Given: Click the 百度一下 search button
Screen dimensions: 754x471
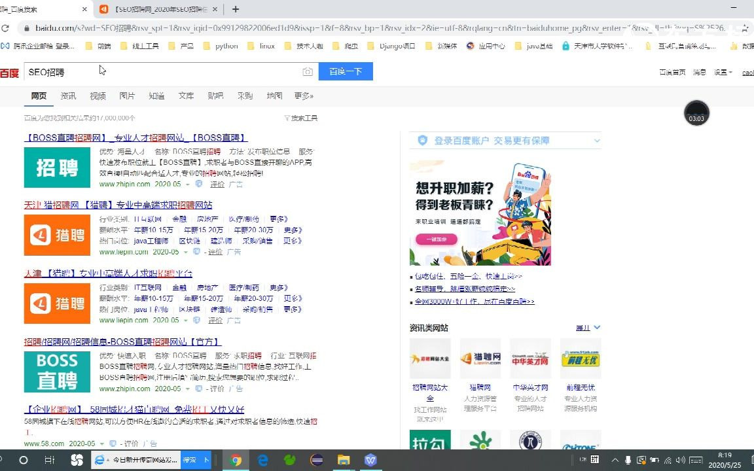Looking at the screenshot, I should [346, 71].
